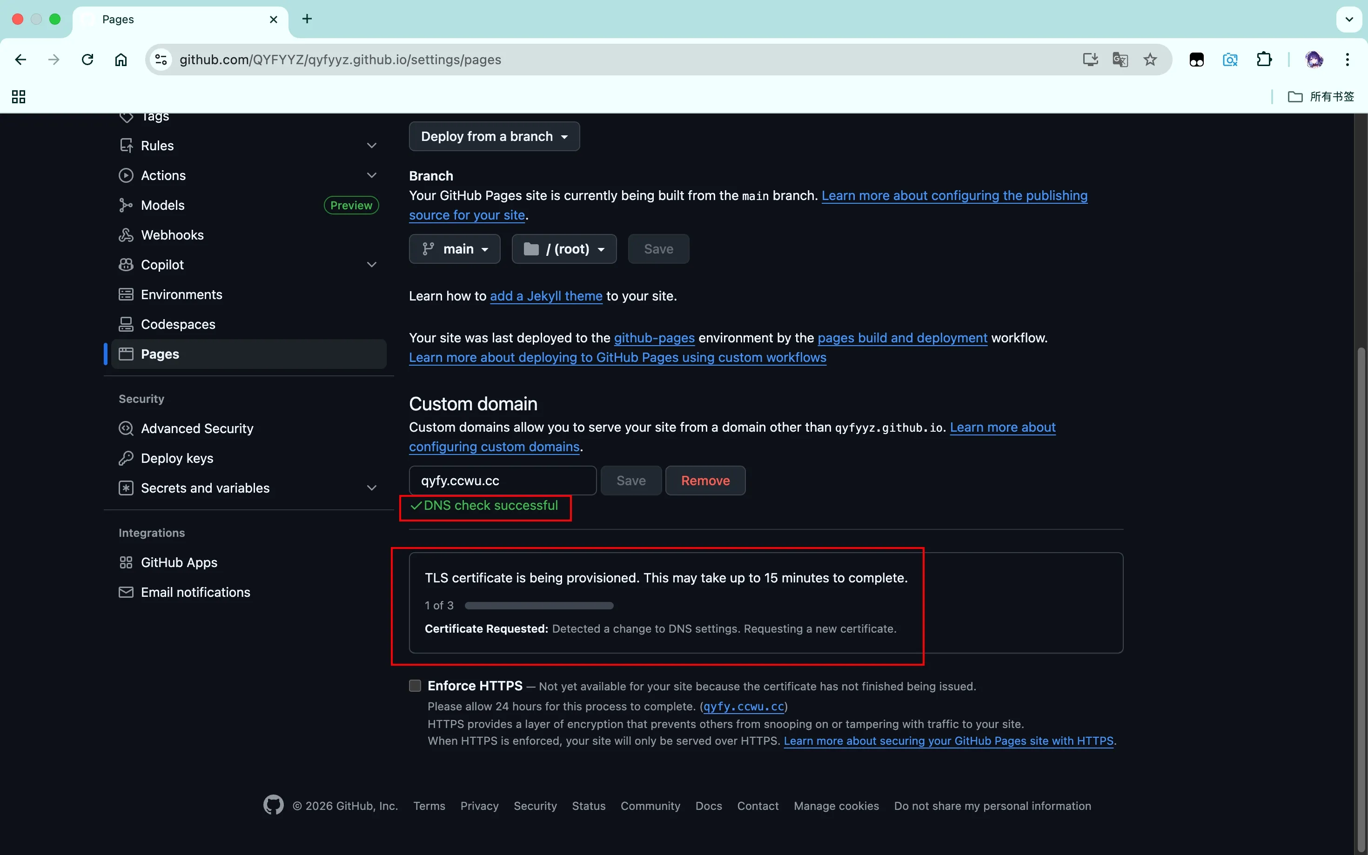Click the translate page icon
Viewport: 1368px width, 855px height.
[x=1120, y=60]
